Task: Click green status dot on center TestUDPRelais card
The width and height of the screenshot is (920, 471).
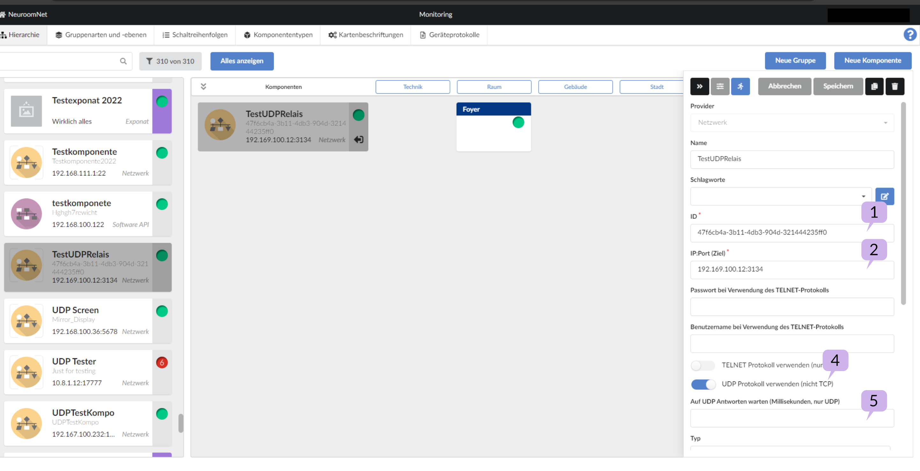Action: [x=359, y=115]
